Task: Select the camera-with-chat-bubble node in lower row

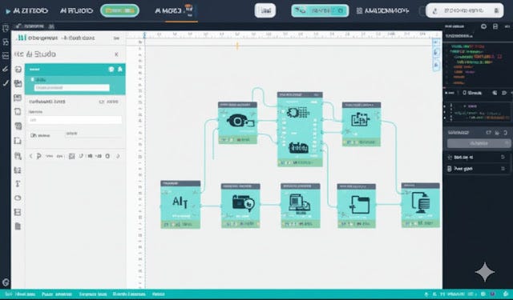Action: coord(240,206)
